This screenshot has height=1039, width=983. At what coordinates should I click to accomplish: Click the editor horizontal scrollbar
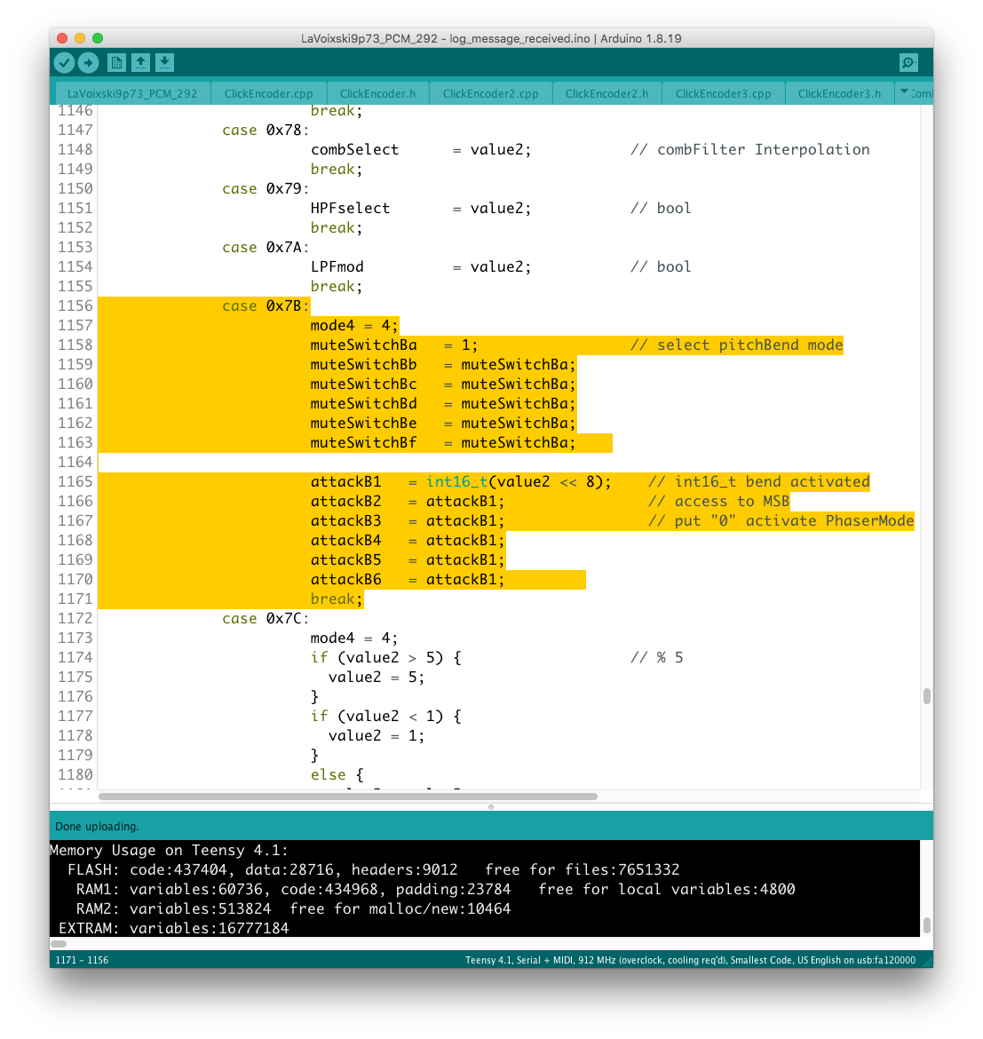(x=347, y=797)
